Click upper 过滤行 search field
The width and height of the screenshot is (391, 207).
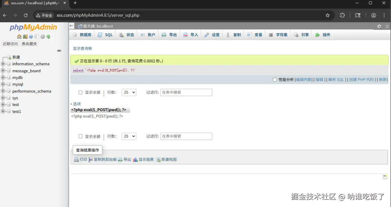coord(186,93)
